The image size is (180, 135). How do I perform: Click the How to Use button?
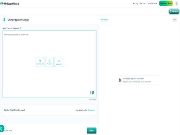(174, 12)
